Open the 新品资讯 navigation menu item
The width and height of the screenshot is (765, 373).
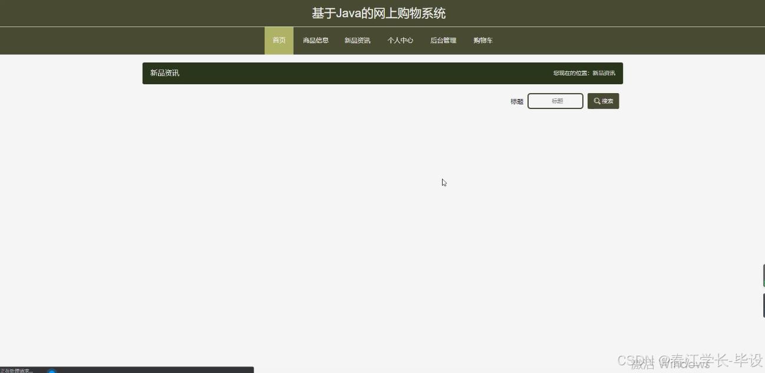tap(357, 40)
